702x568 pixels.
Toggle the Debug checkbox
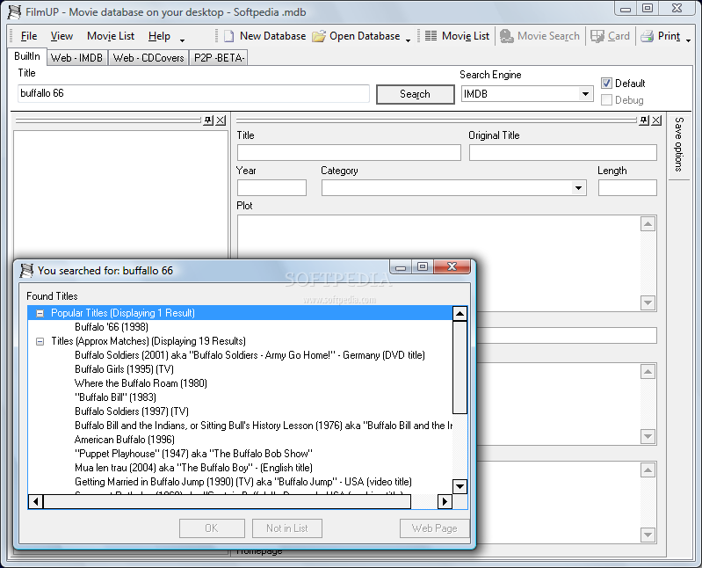(x=606, y=100)
